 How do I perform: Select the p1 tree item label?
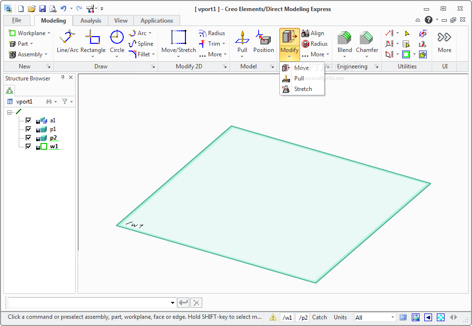tap(53, 129)
